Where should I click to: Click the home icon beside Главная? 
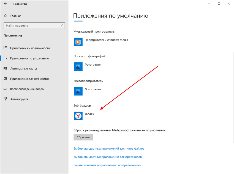5,16
